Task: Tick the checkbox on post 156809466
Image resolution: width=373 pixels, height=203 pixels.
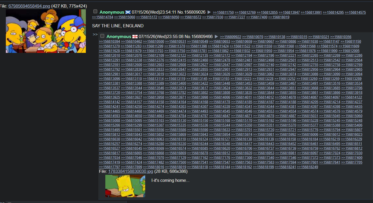Action: (x=102, y=36)
